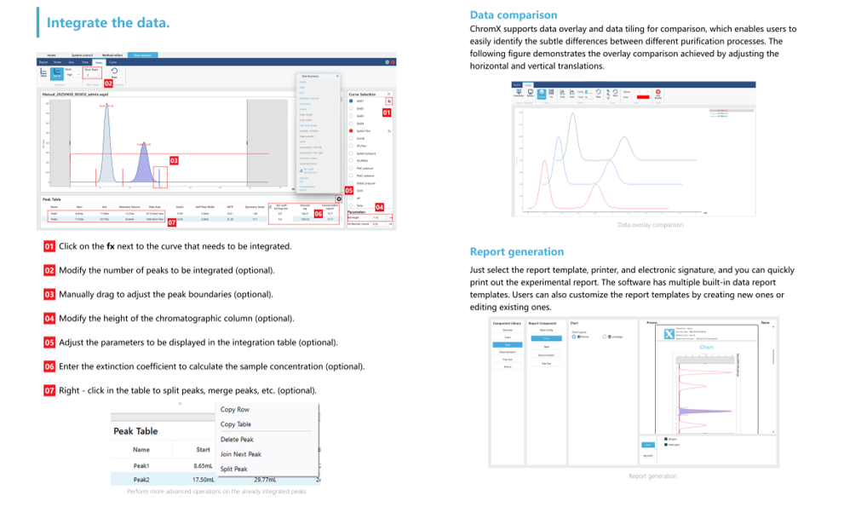Open Peak Table settings gear icon

[339, 199]
